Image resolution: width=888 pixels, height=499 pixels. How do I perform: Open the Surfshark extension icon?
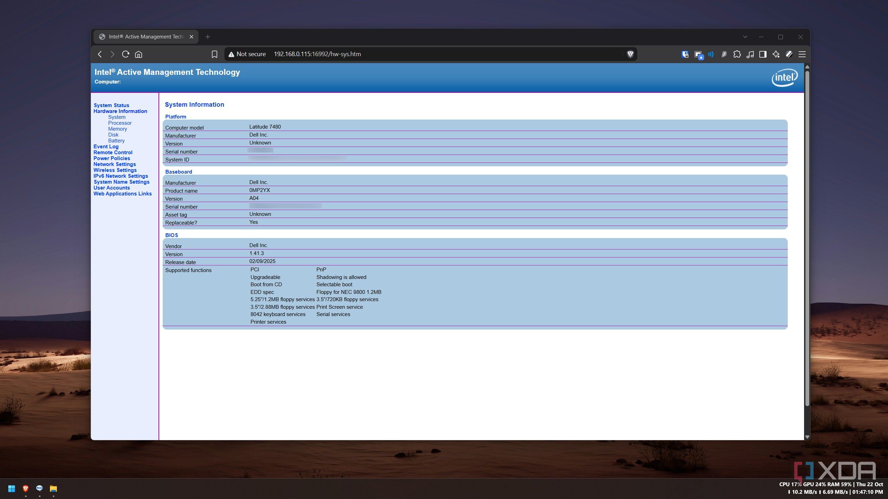(x=724, y=54)
